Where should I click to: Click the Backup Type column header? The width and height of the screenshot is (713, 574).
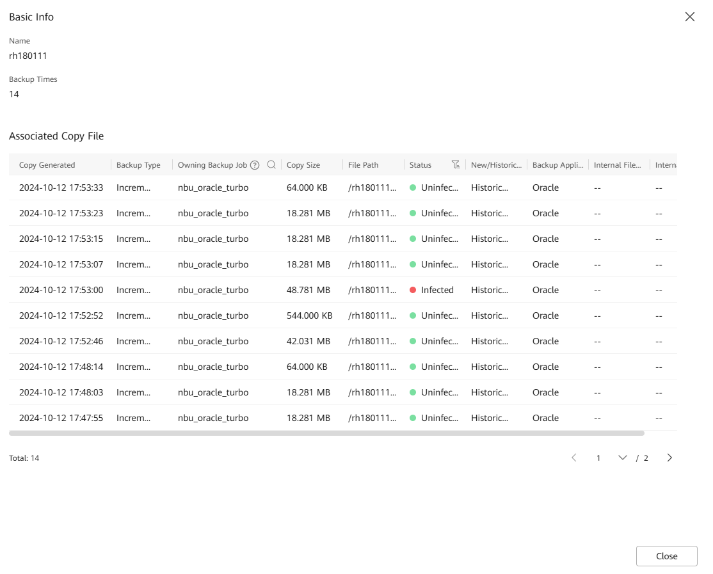138,165
